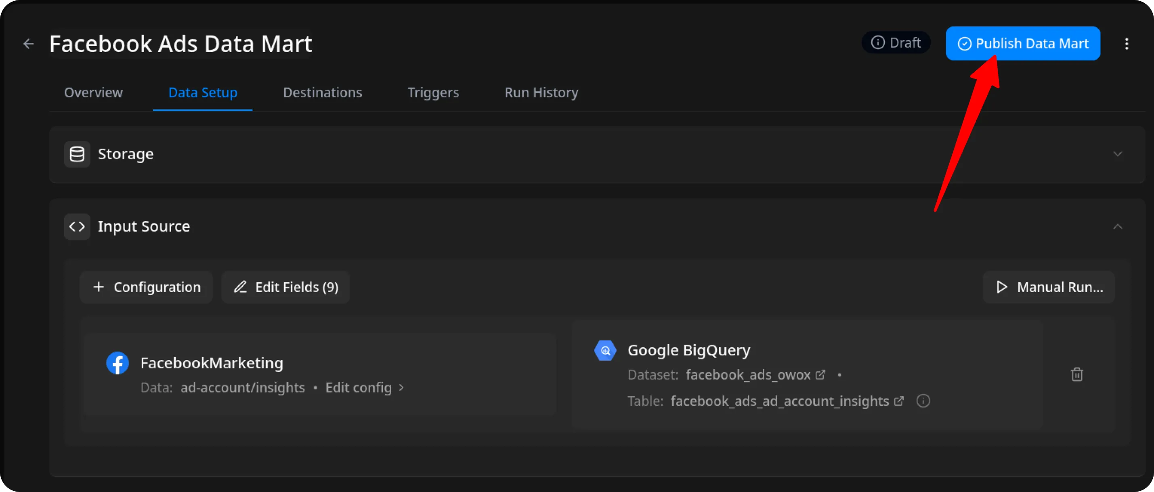Collapse the Input Source section
This screenshot has height=492, width=1154.
[1118, 226]
